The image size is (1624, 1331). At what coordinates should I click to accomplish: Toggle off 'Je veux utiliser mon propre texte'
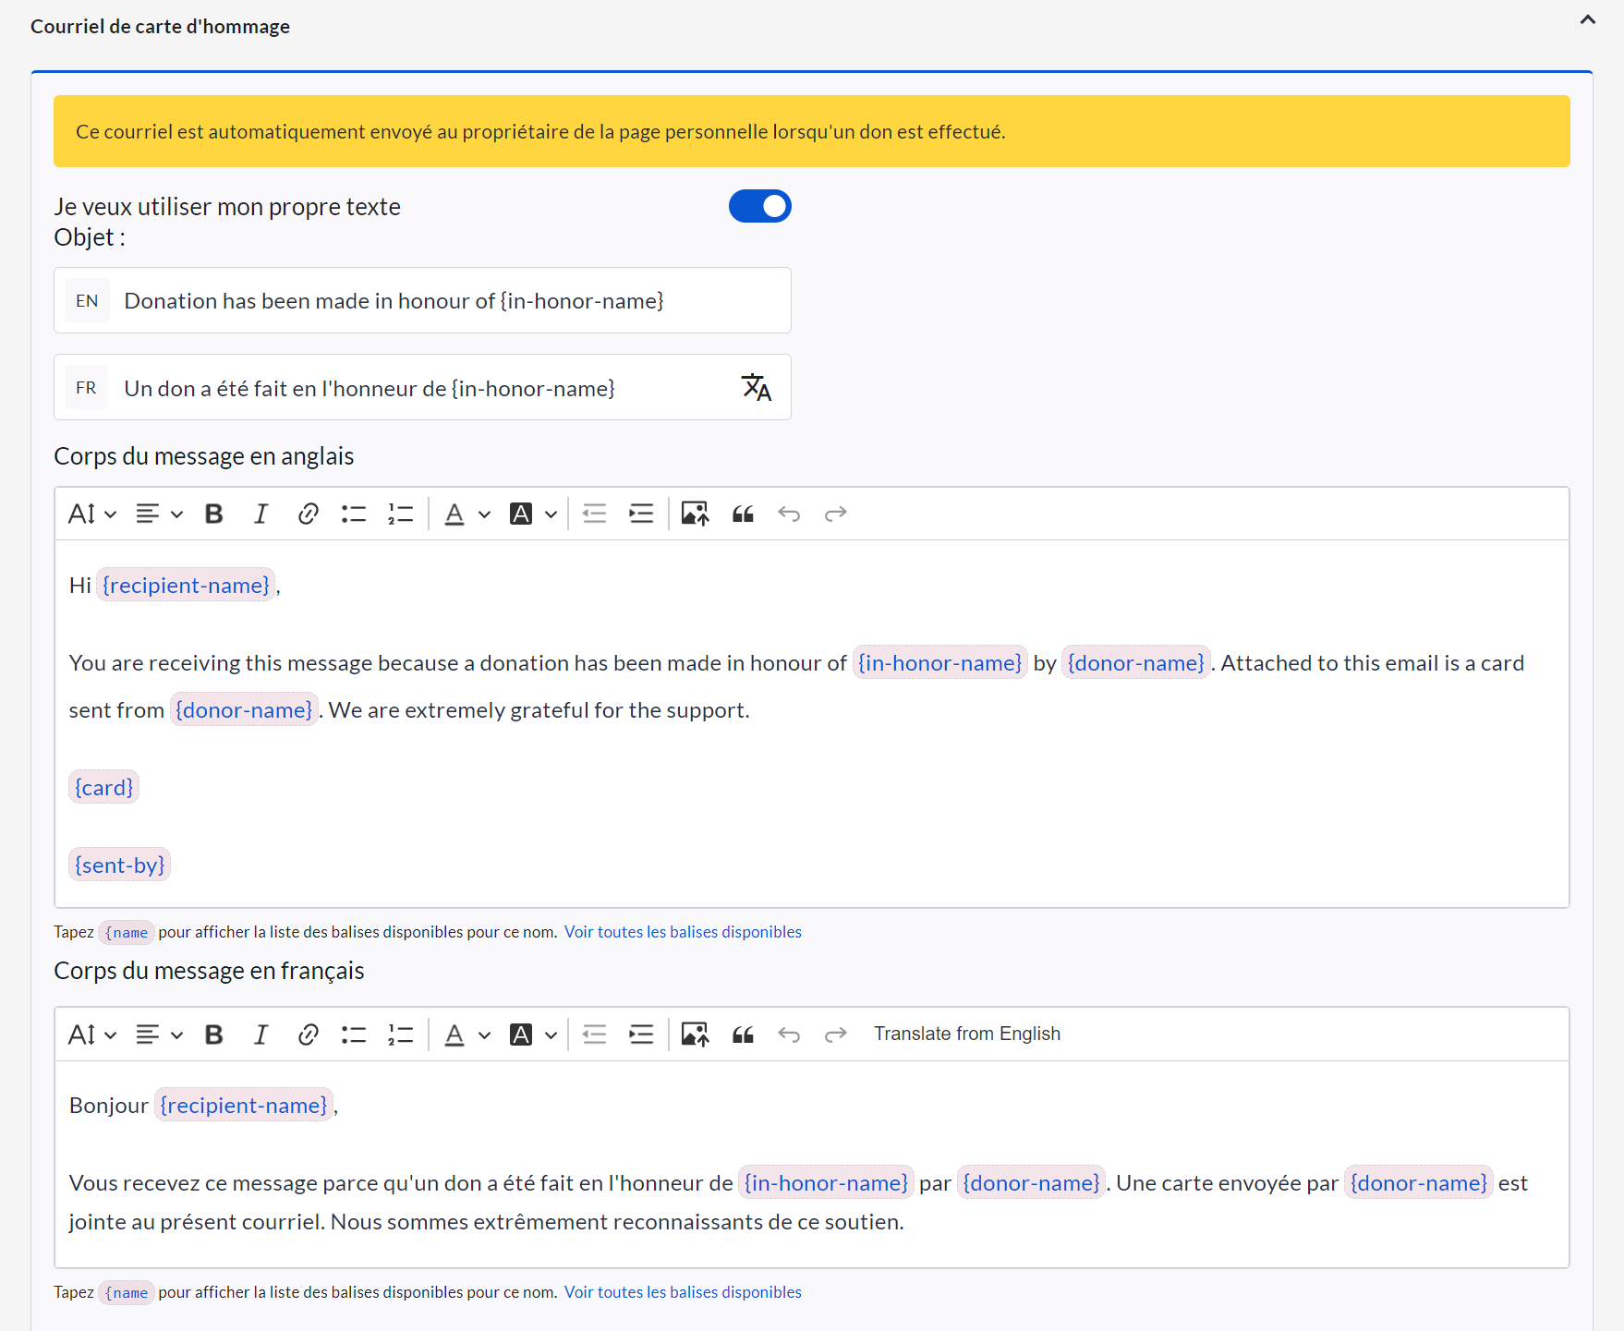tap(759, 206)
